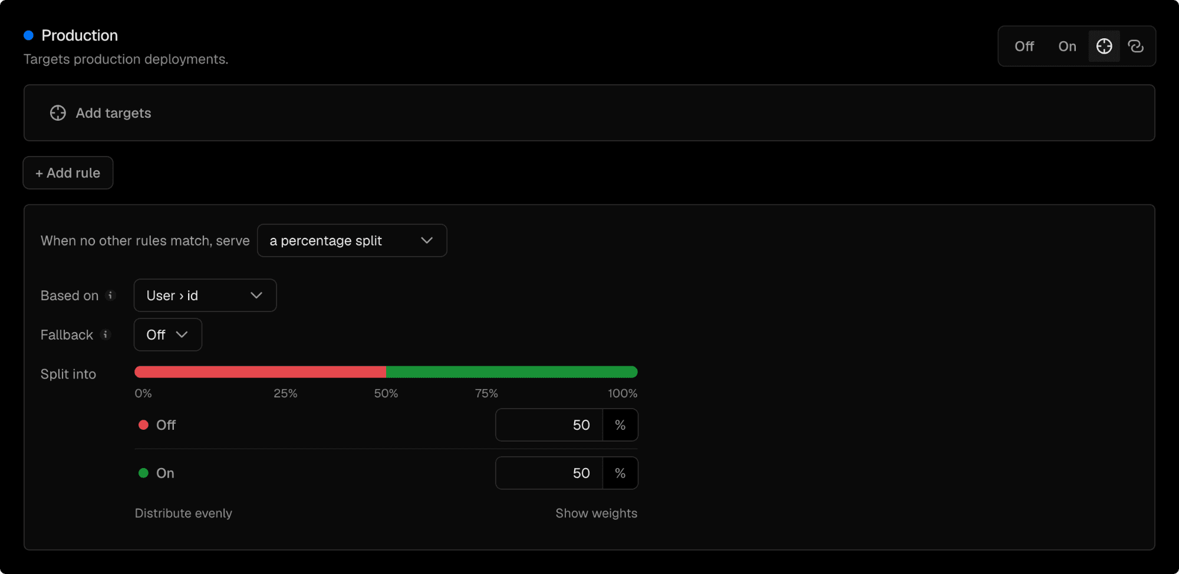Select the linked-environment icon in the mode switcher
Image resolution: width=1179 pixels, height=574 pixels.
1135,46
